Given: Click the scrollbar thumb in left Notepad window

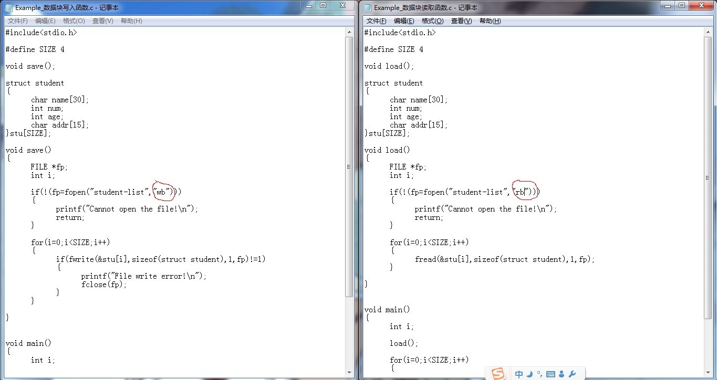Looking at the screenshot, I should [x=349, y=167].
